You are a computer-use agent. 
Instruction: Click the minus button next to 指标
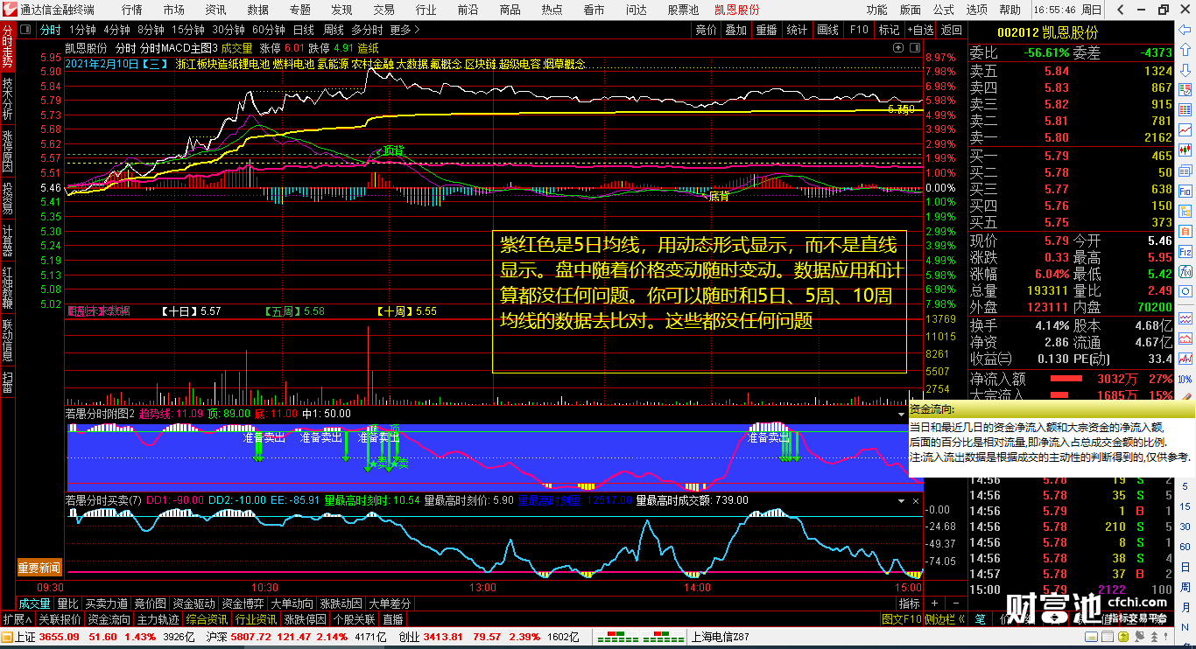(956, 603)
